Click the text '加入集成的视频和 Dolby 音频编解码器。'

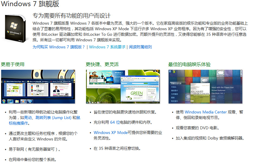pos(210,138)
